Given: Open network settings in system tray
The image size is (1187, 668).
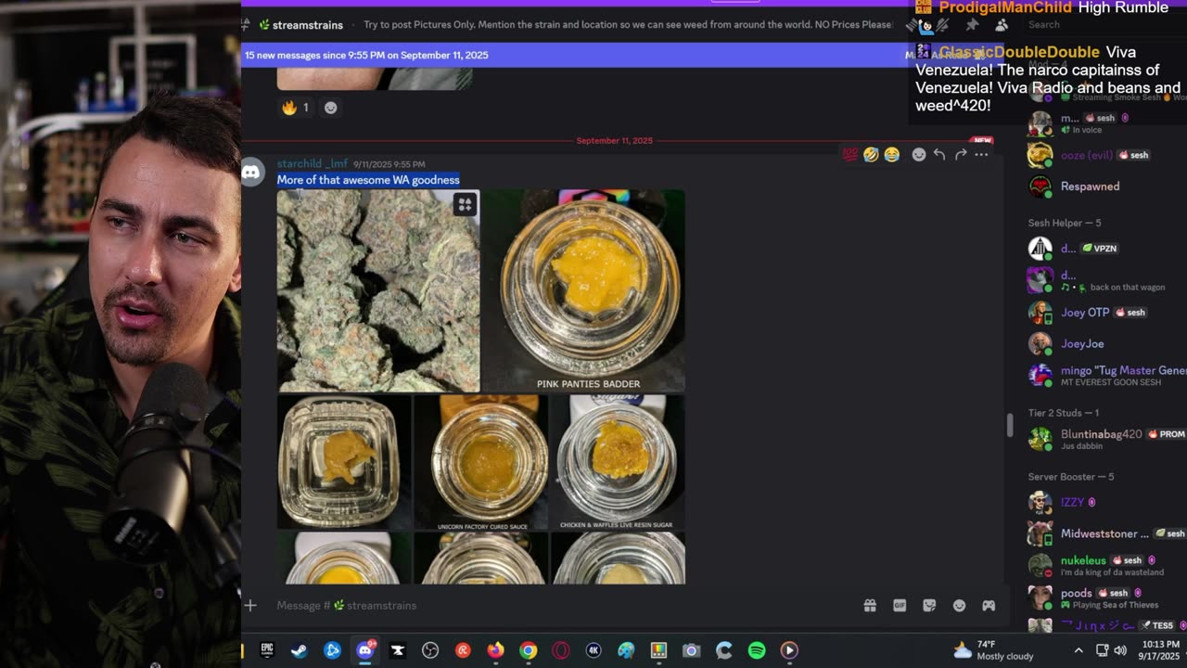Looking at the screenshot, I should (x=1102, y=650).
